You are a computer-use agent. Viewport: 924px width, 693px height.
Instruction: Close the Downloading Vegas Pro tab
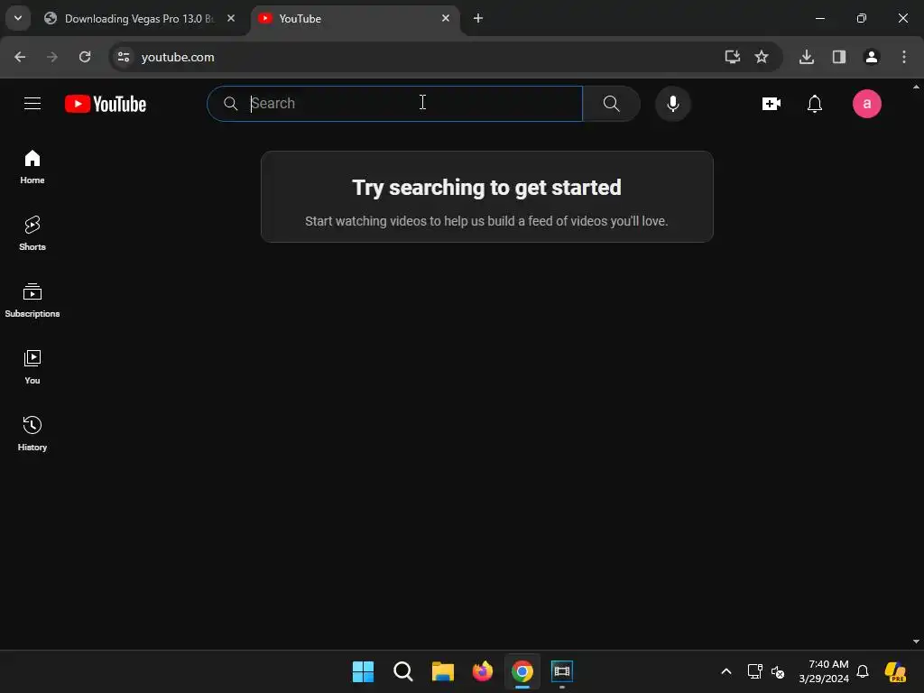point(231,18)
